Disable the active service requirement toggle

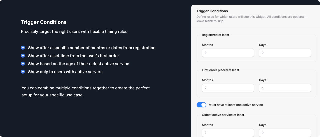point(201,105)
